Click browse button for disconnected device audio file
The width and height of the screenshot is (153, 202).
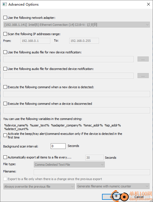click(x=143, y=76)
